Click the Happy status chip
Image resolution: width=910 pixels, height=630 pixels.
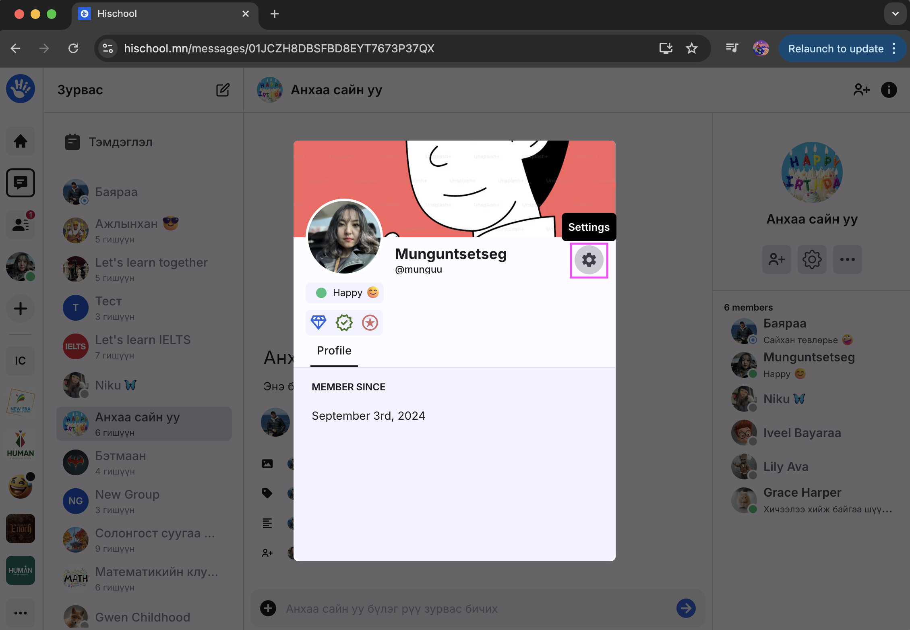(x=345, y=293)
